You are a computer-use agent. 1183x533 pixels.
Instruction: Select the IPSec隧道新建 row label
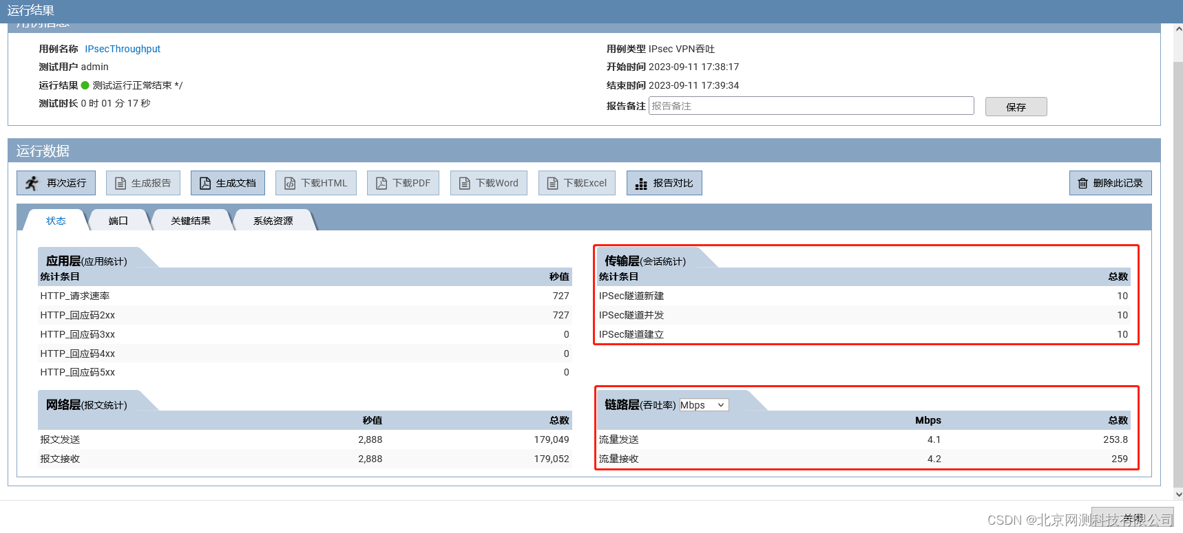coord(631,296)
